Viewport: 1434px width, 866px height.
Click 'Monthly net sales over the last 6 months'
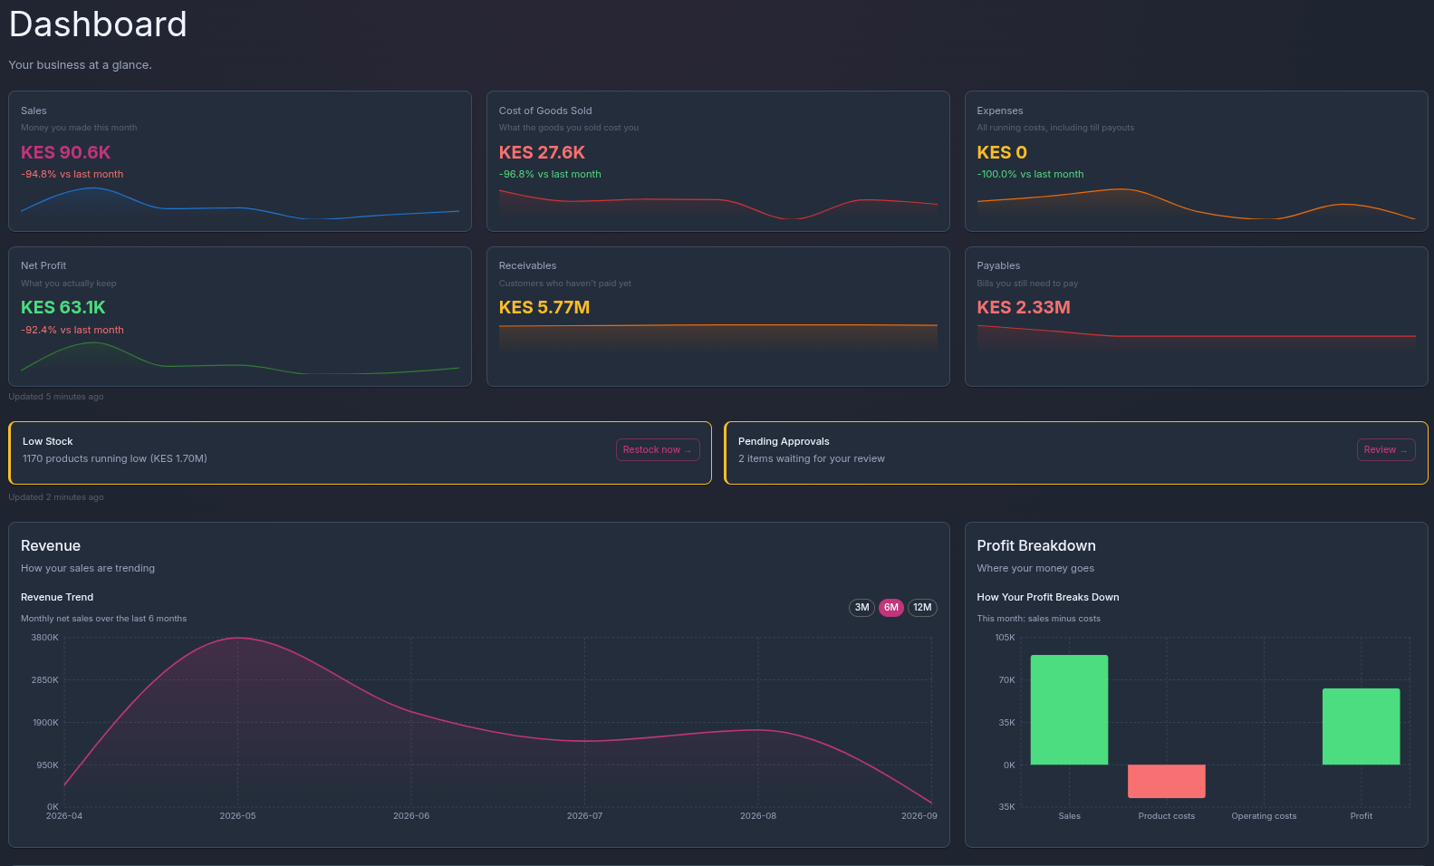(x=104, y=619)
